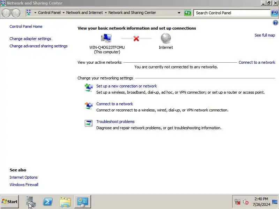This screenshot has height=209, width=279.
Task: Open Set up a new connection or network
Action: click(127, 86)
